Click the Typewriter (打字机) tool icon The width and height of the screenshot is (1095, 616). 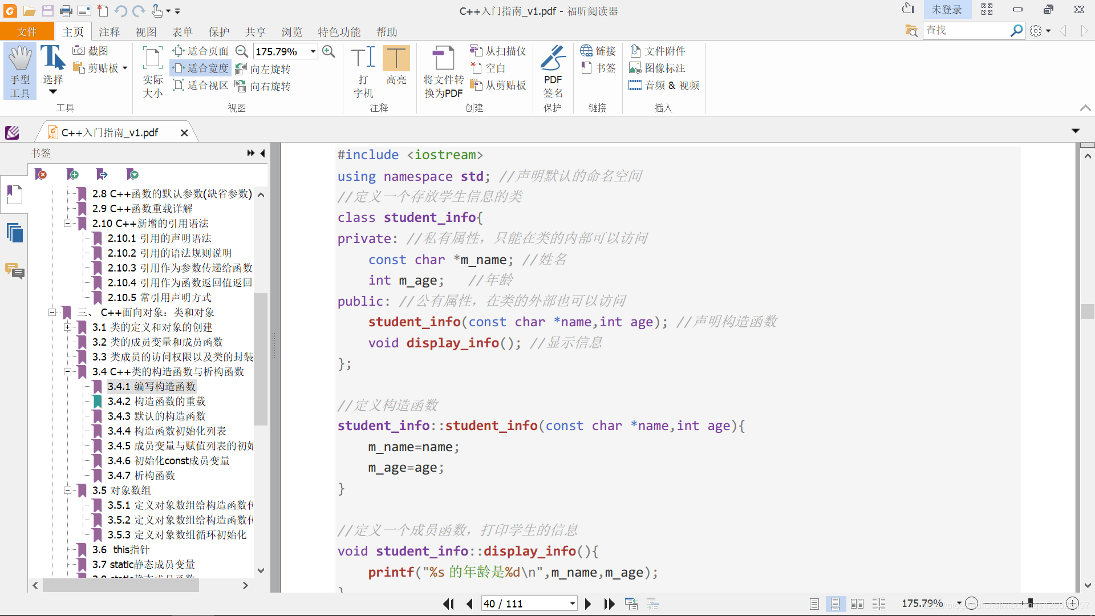(363, 59)
